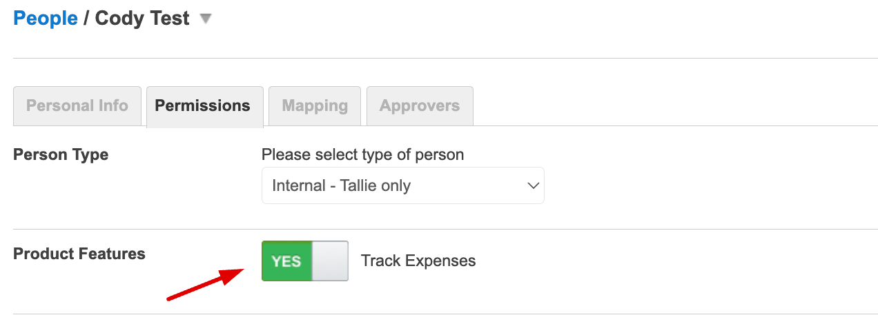Click the Product Features section label

[79, 254]
